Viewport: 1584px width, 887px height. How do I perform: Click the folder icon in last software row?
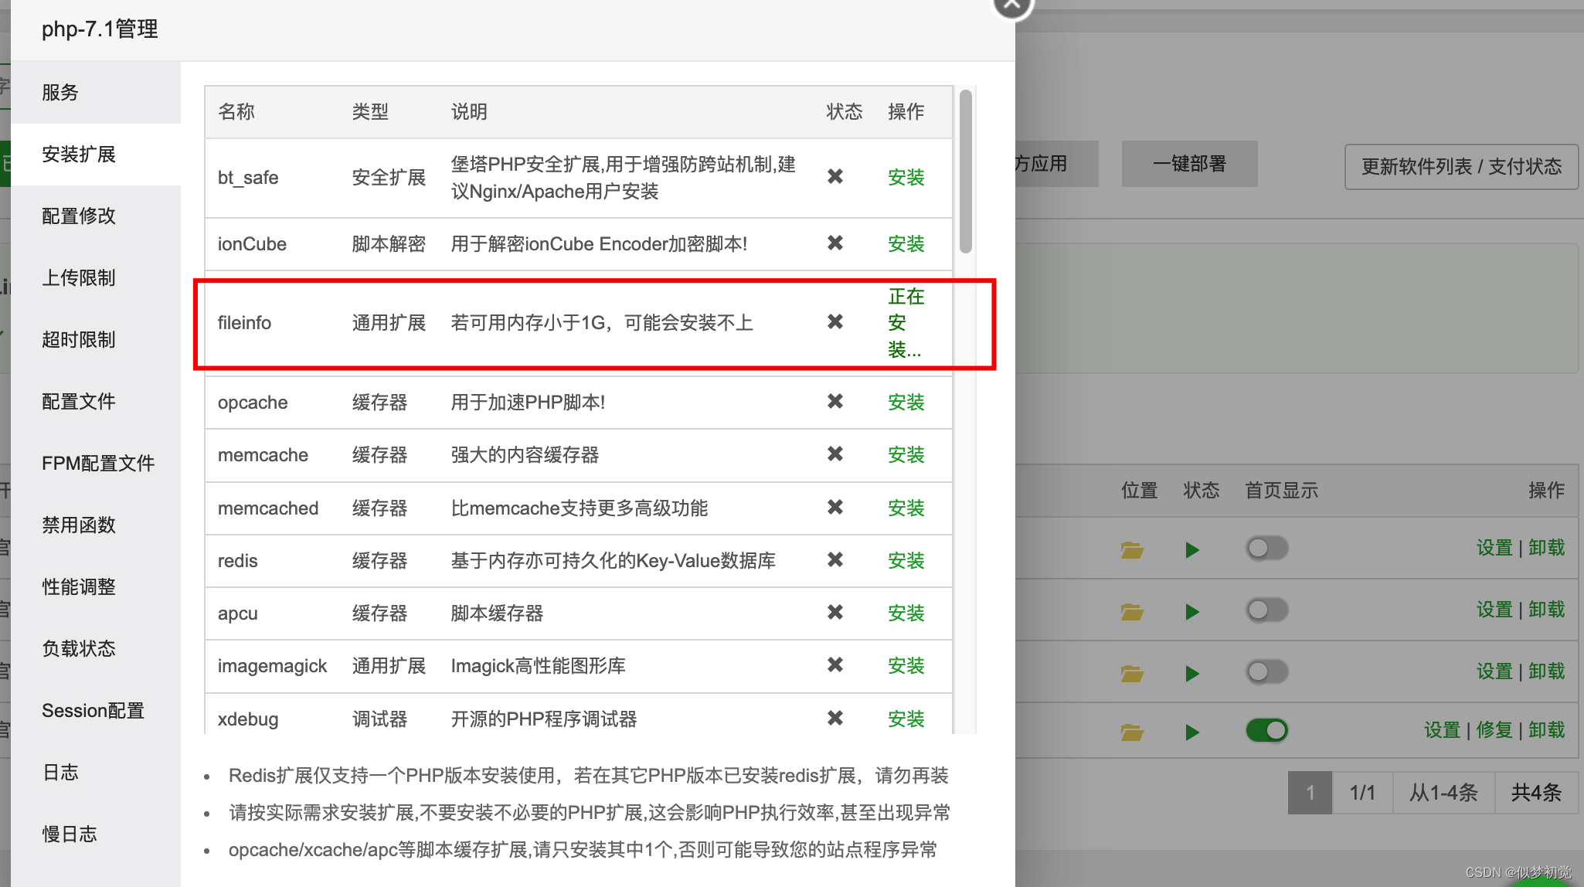pos(1132,732)
